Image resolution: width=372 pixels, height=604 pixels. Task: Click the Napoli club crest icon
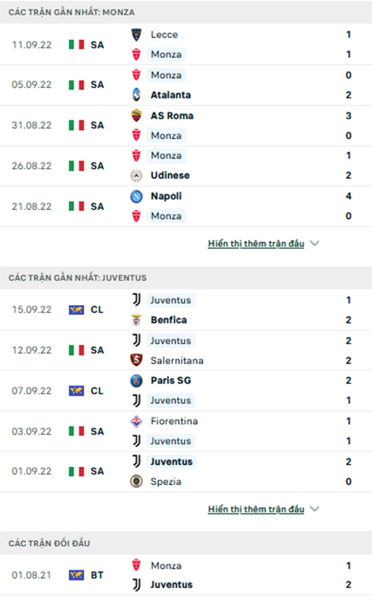click(x=136, y=196)
